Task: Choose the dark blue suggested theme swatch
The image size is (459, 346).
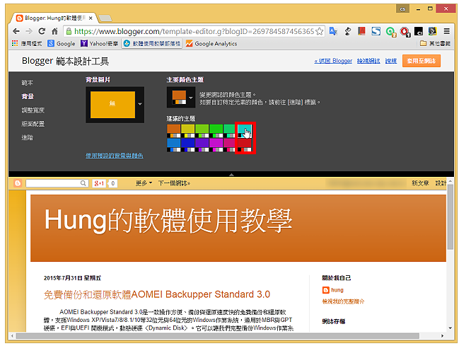Action: point(187,145)
